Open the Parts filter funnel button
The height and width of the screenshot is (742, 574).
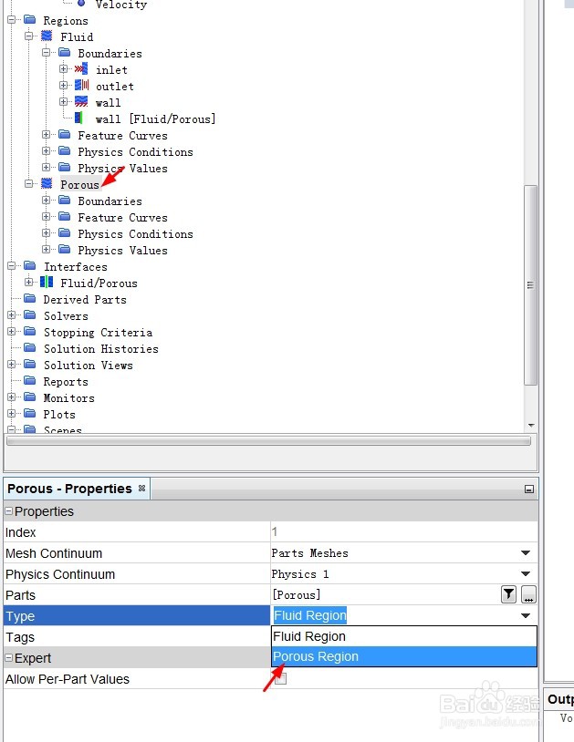(508, 594)
